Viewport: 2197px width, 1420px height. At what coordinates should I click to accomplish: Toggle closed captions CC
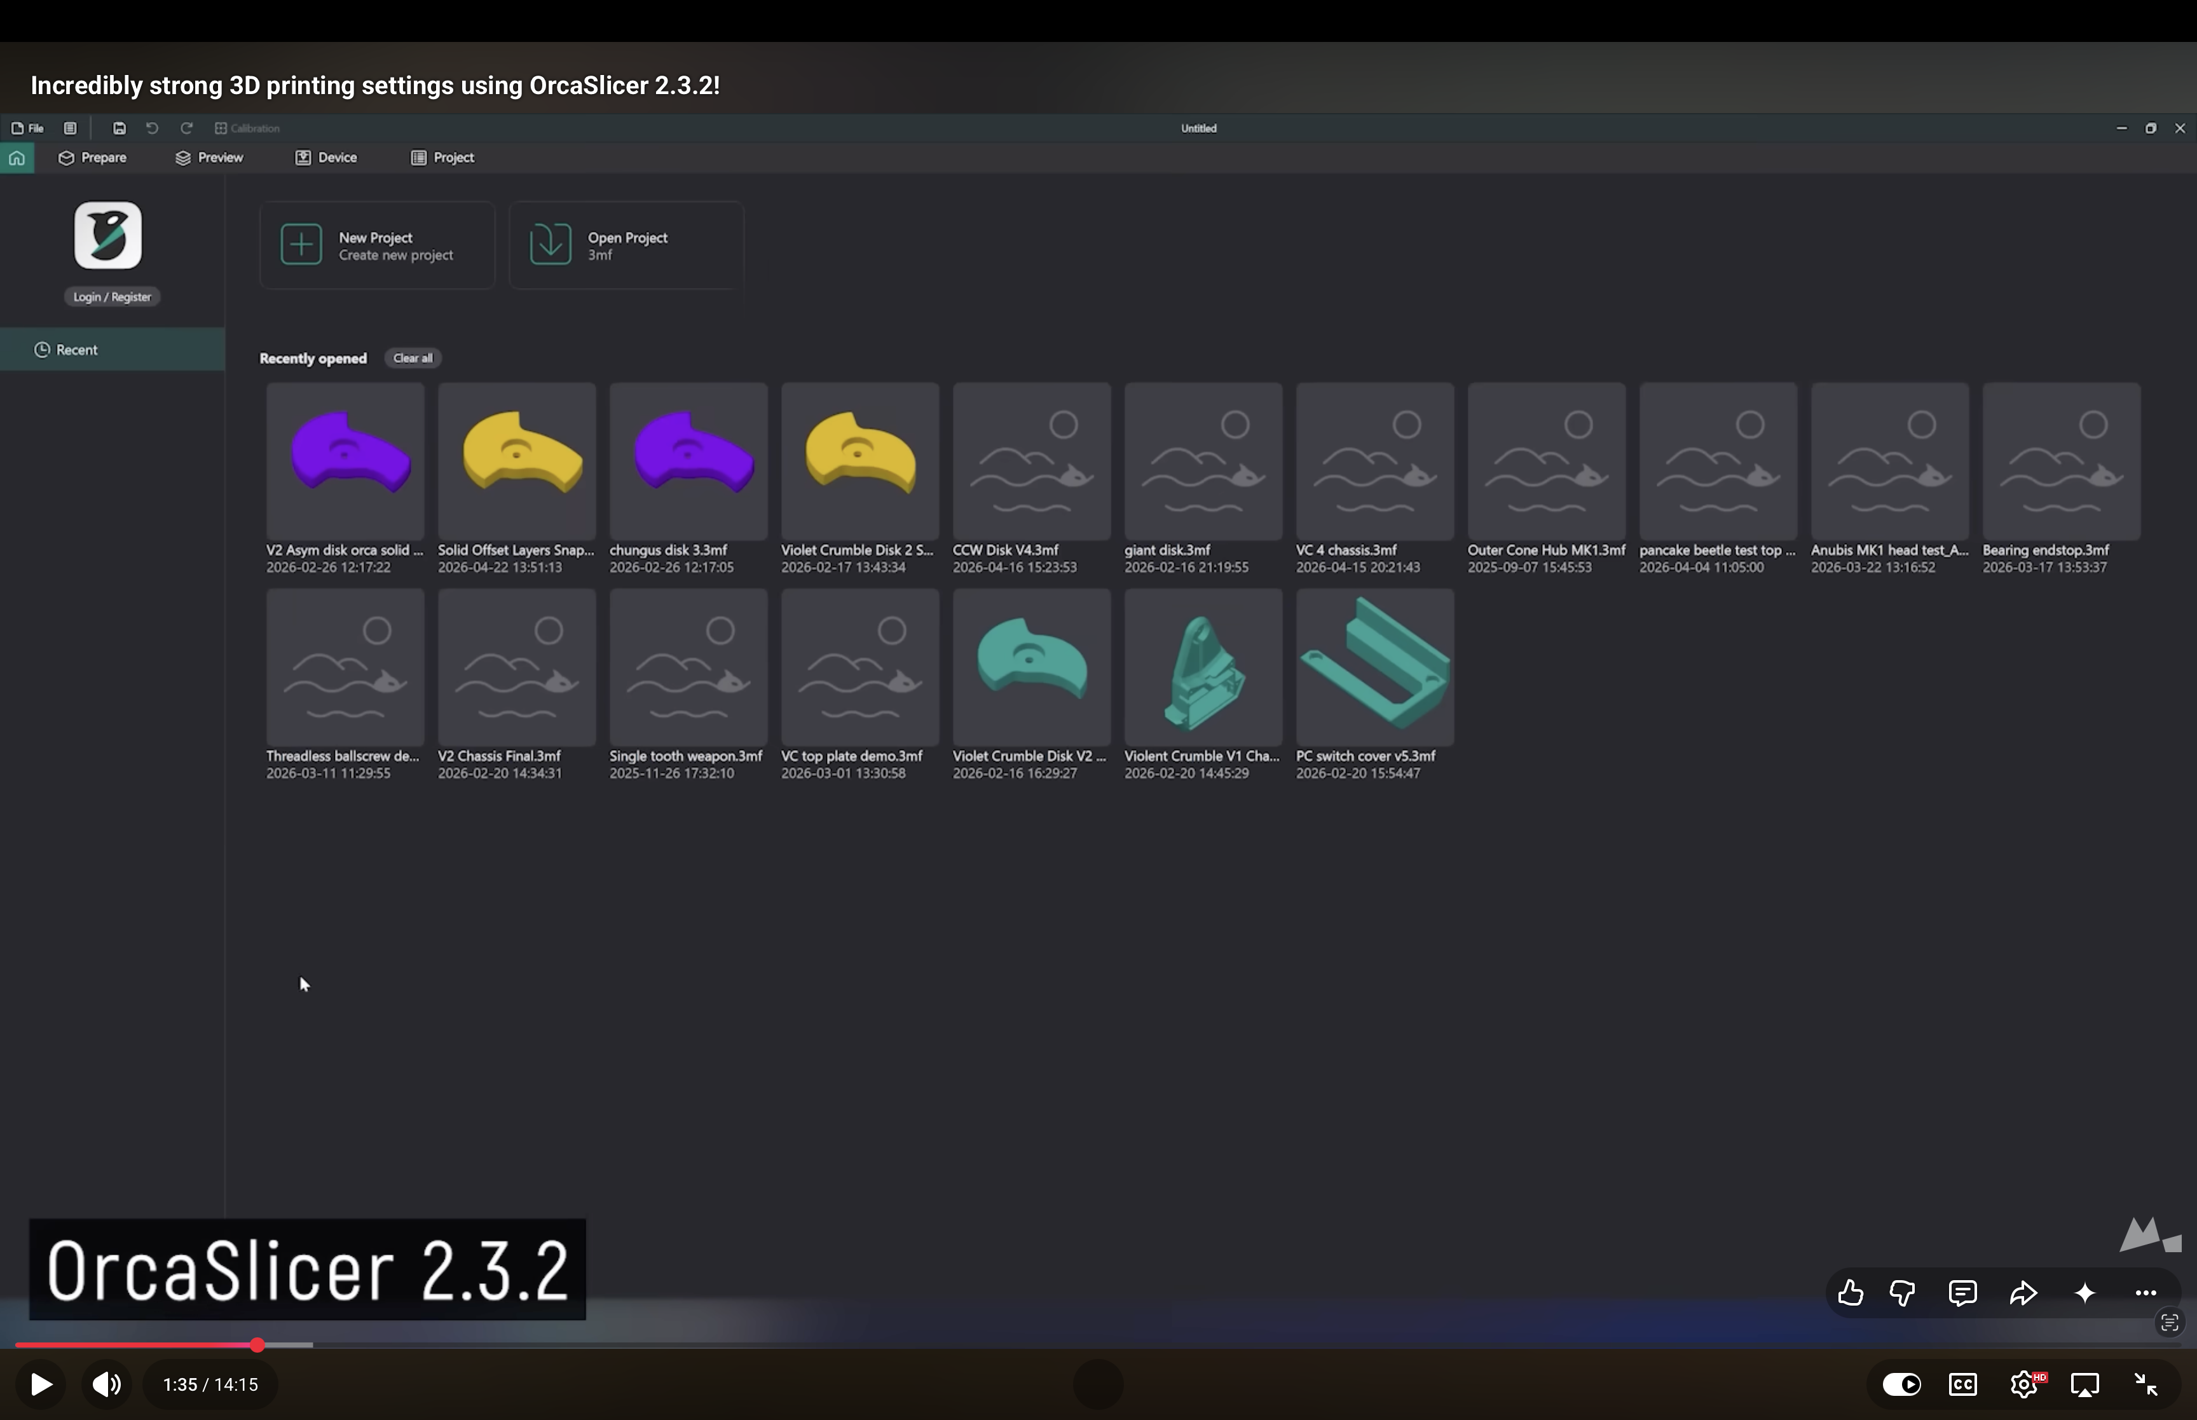(x=1963, y=1384)
